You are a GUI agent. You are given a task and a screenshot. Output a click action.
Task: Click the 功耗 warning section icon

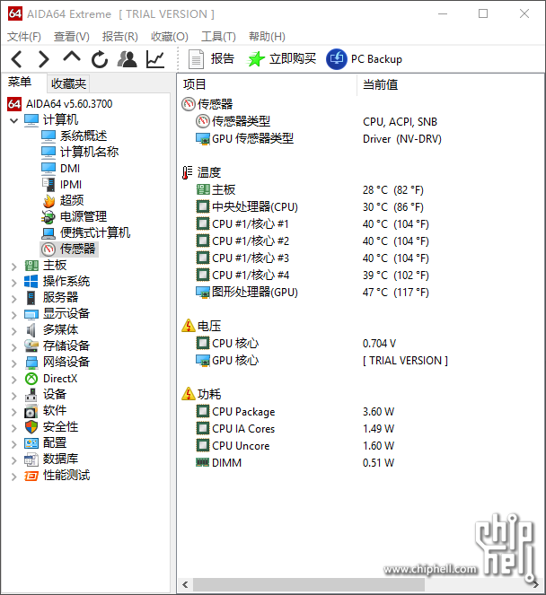[x=189, y=394]
